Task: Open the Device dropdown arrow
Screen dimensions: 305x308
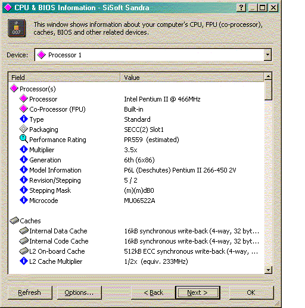Action: click(x=267, y=55)
